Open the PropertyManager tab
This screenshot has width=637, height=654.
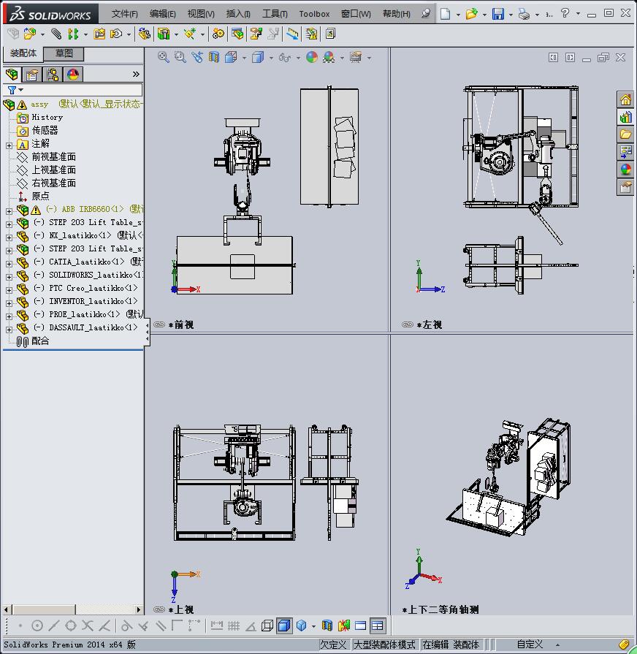point(32,75)
